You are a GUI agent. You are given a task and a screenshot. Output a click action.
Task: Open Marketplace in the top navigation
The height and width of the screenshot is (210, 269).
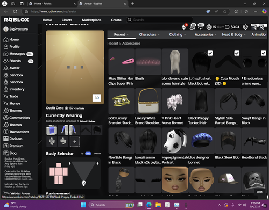(x=91, y=20)
